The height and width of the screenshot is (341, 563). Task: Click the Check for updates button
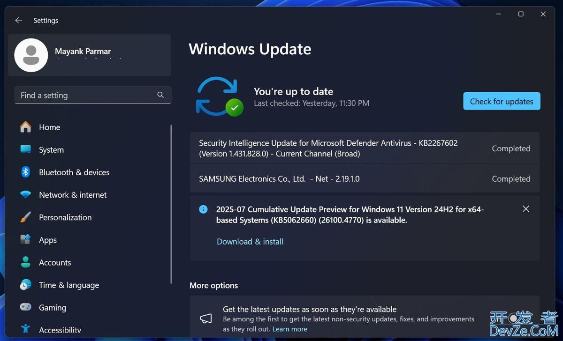502,101
